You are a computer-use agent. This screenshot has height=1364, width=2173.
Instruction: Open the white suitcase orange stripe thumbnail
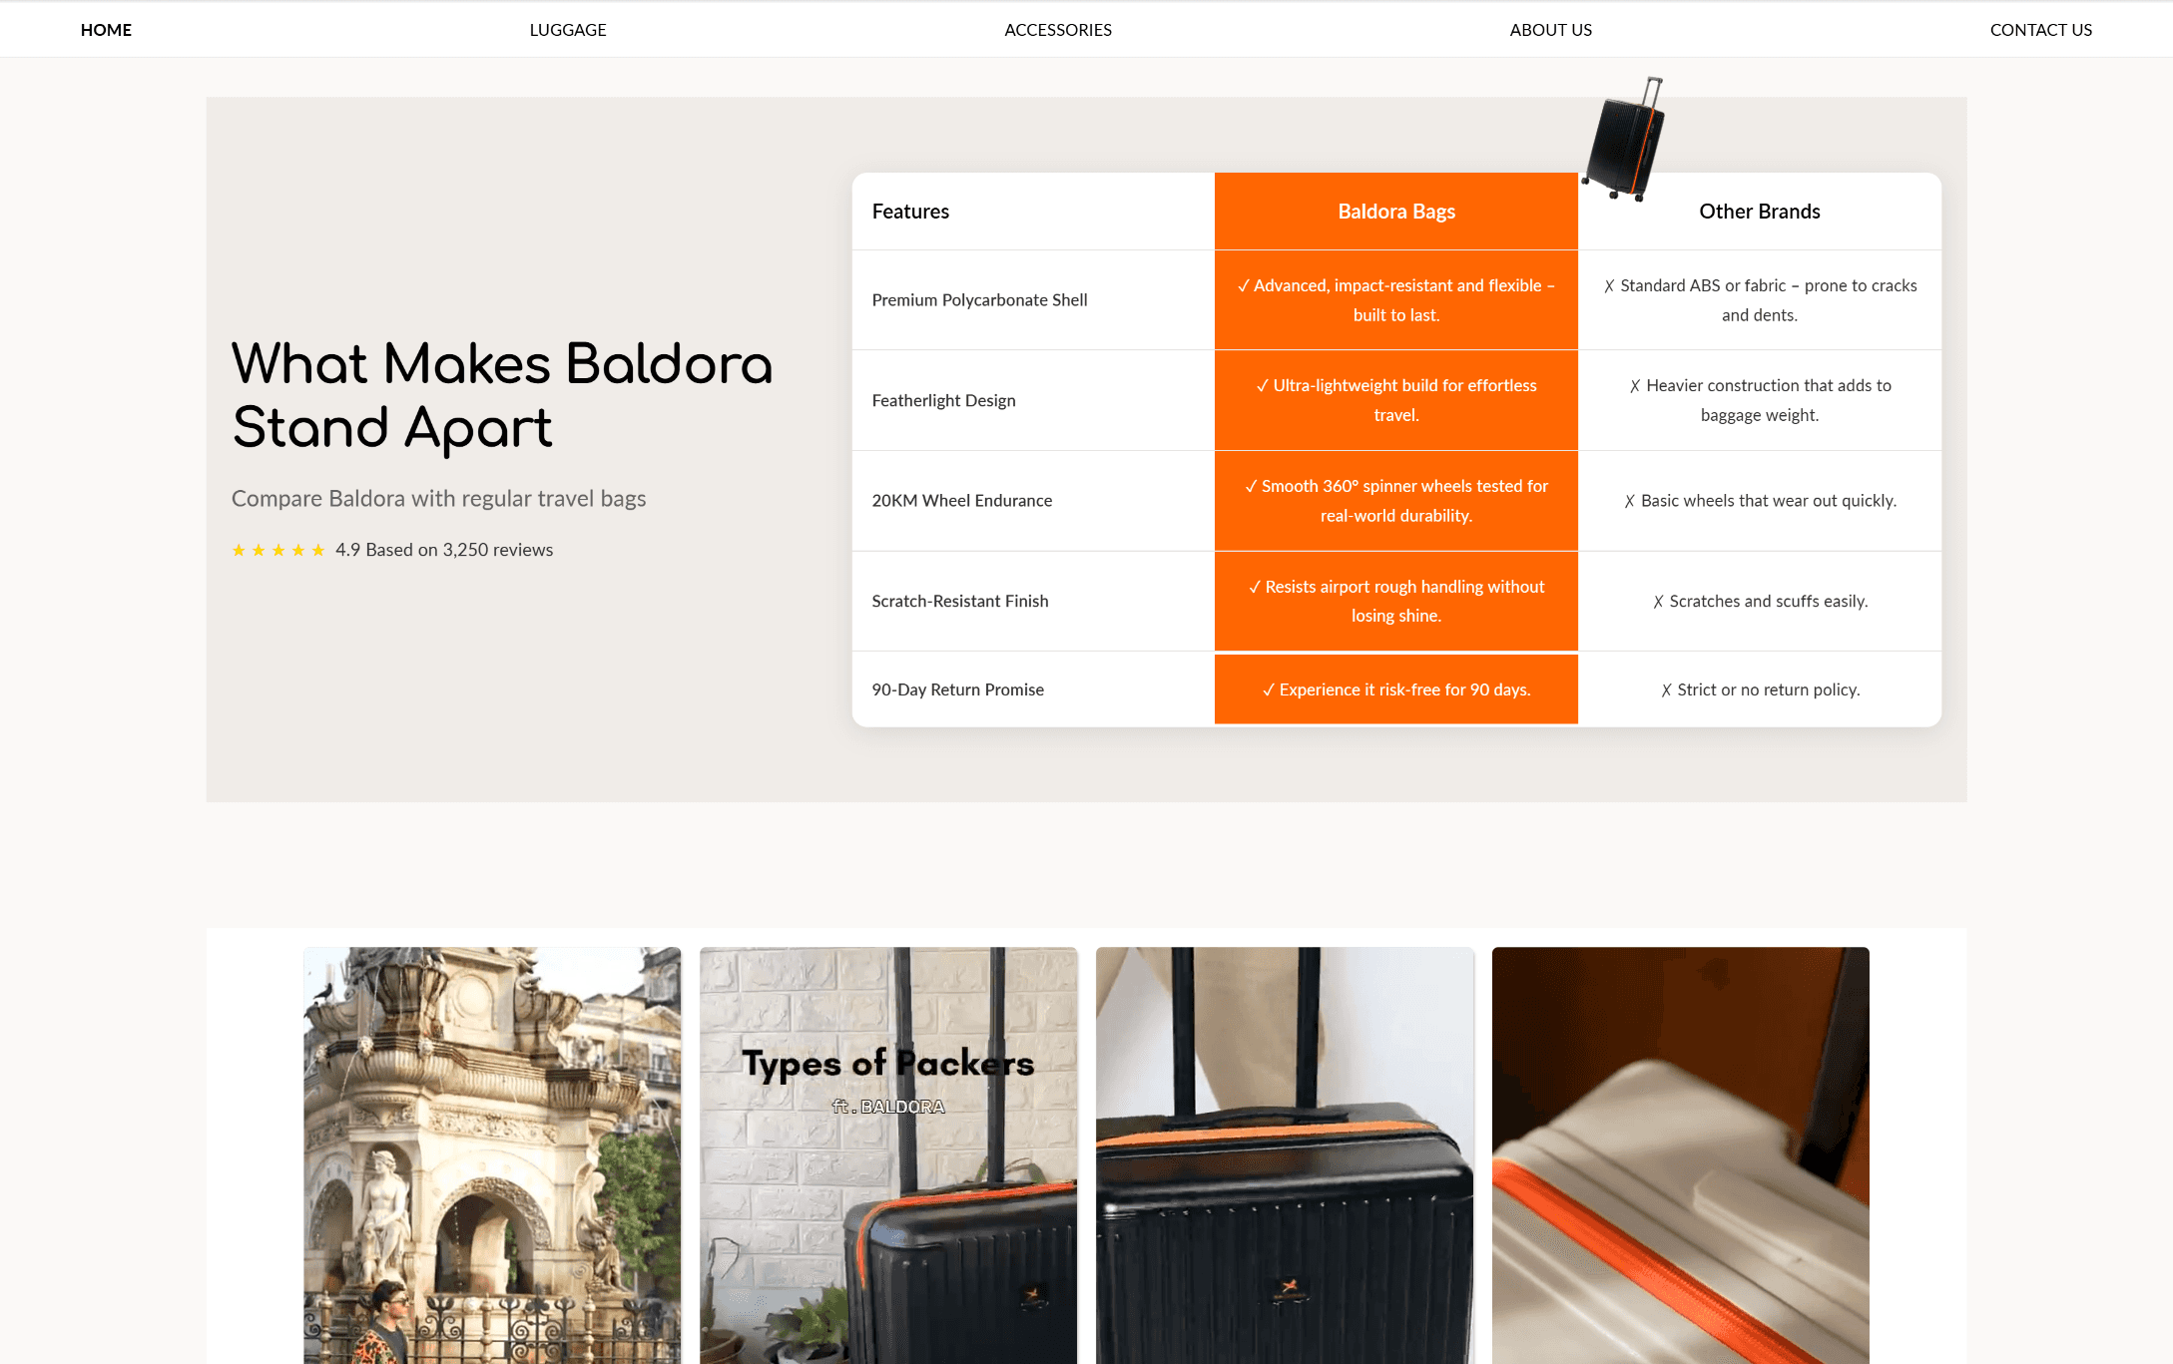pos(1679,1154)
